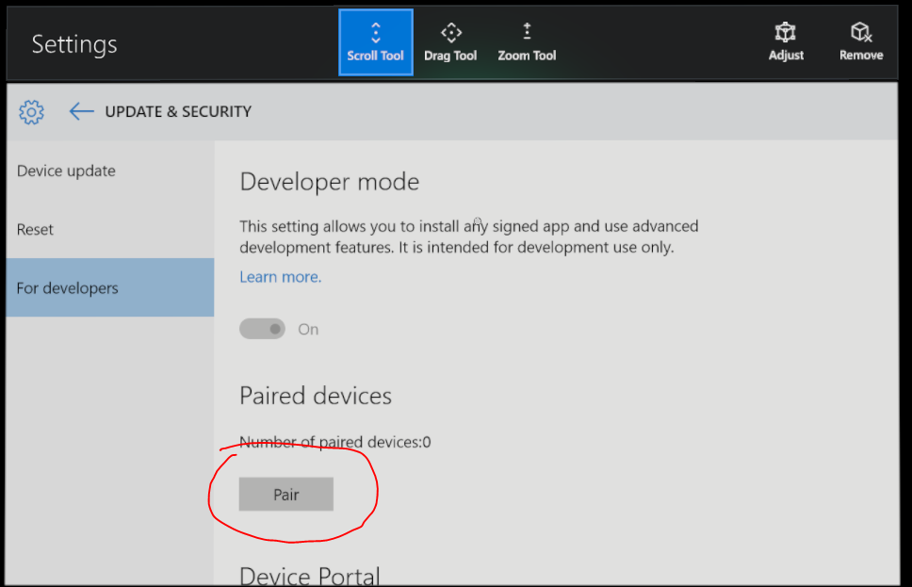The height and width of the screenshot is (587, 912).
Task: Click the Developer mode heading
Action: click(x=329, y=182)
